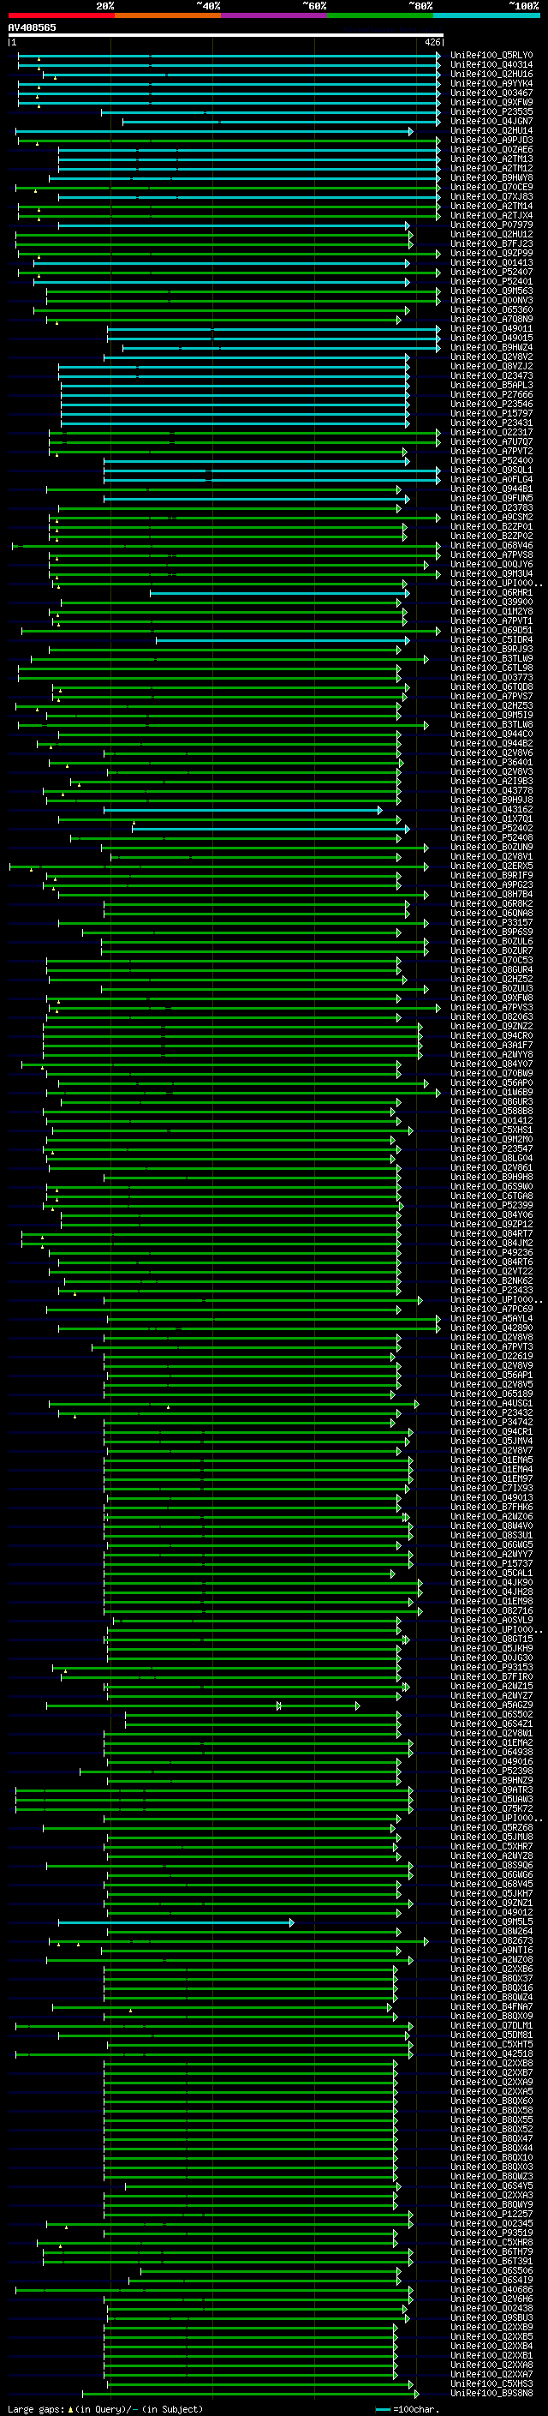Viewport: 548px width, 2416px height.
Task: Click UniRef100_A7U7Q7 row label
Action: 491,441
